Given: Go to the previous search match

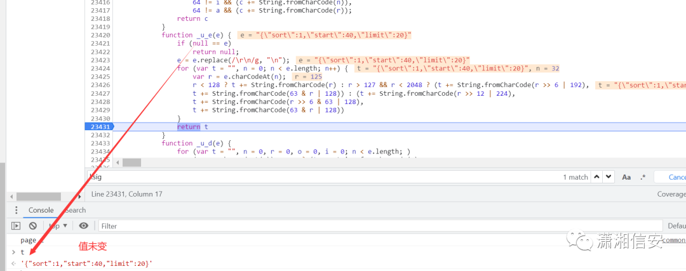Looking at the screenshot, I should (596, 177).
